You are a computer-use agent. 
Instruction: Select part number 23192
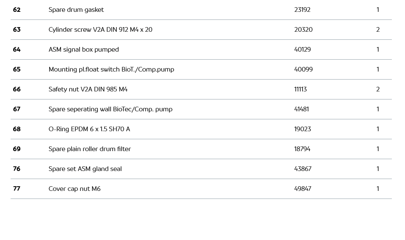tap(302, 10)
